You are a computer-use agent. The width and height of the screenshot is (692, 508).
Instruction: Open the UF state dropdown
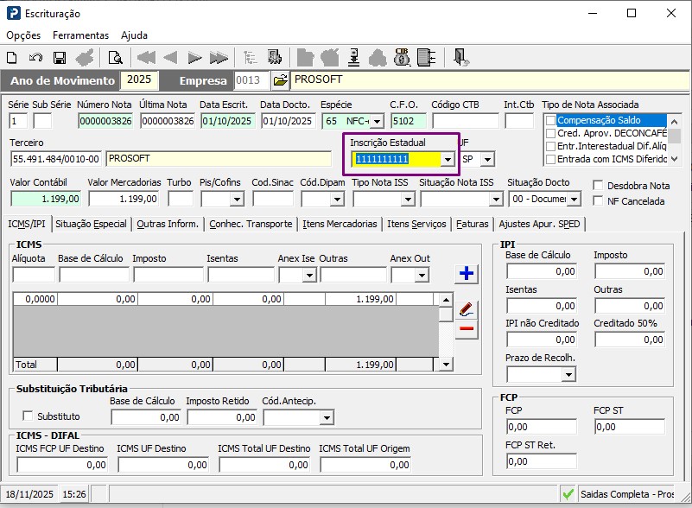pos(487,160)
